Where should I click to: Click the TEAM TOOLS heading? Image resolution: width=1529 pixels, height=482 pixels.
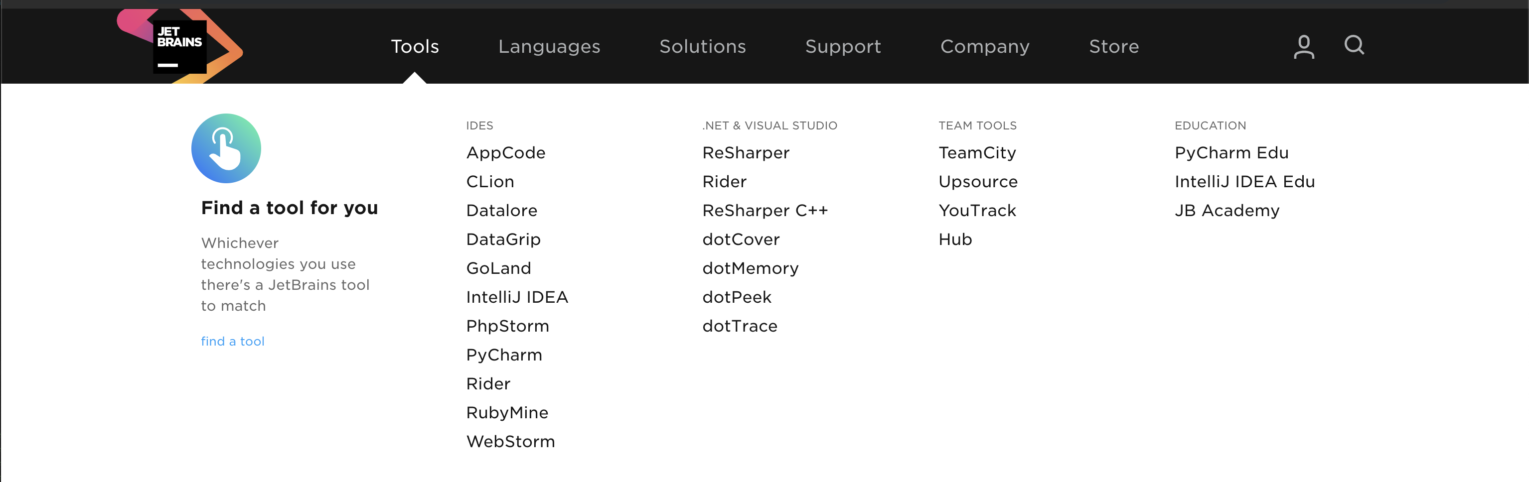[x=977, y=125]
